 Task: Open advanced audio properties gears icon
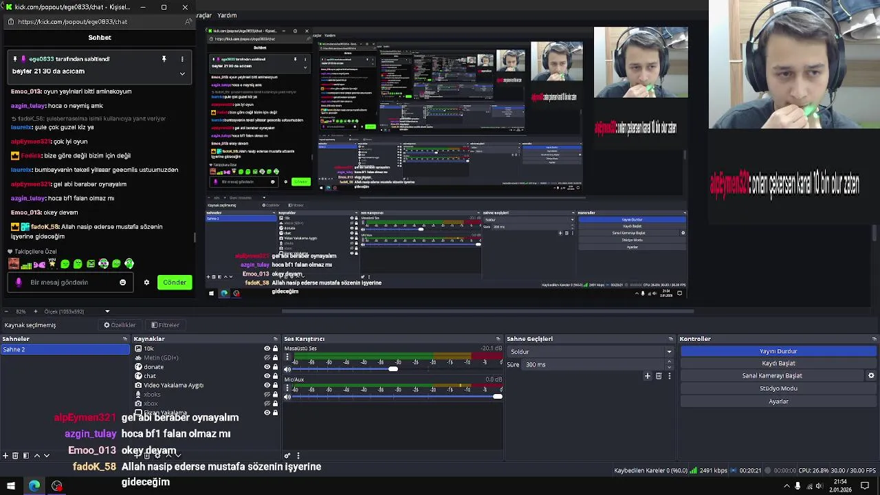[287, 455]
